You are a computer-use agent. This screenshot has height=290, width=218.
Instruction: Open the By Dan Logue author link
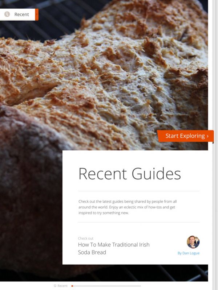click(x=189, y=253)
